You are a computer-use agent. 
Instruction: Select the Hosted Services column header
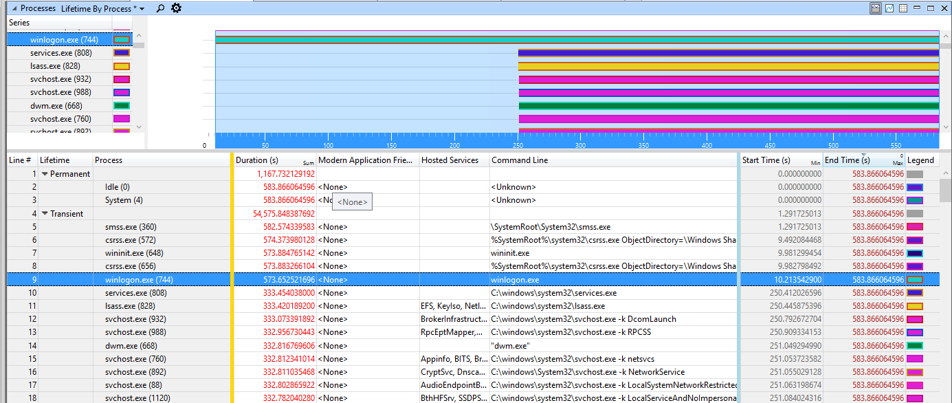point(450,160)
